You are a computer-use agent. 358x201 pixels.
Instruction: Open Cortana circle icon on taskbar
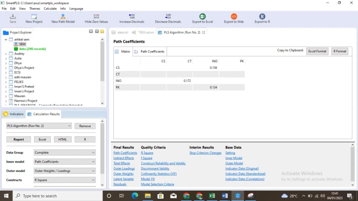coord(109,196)
